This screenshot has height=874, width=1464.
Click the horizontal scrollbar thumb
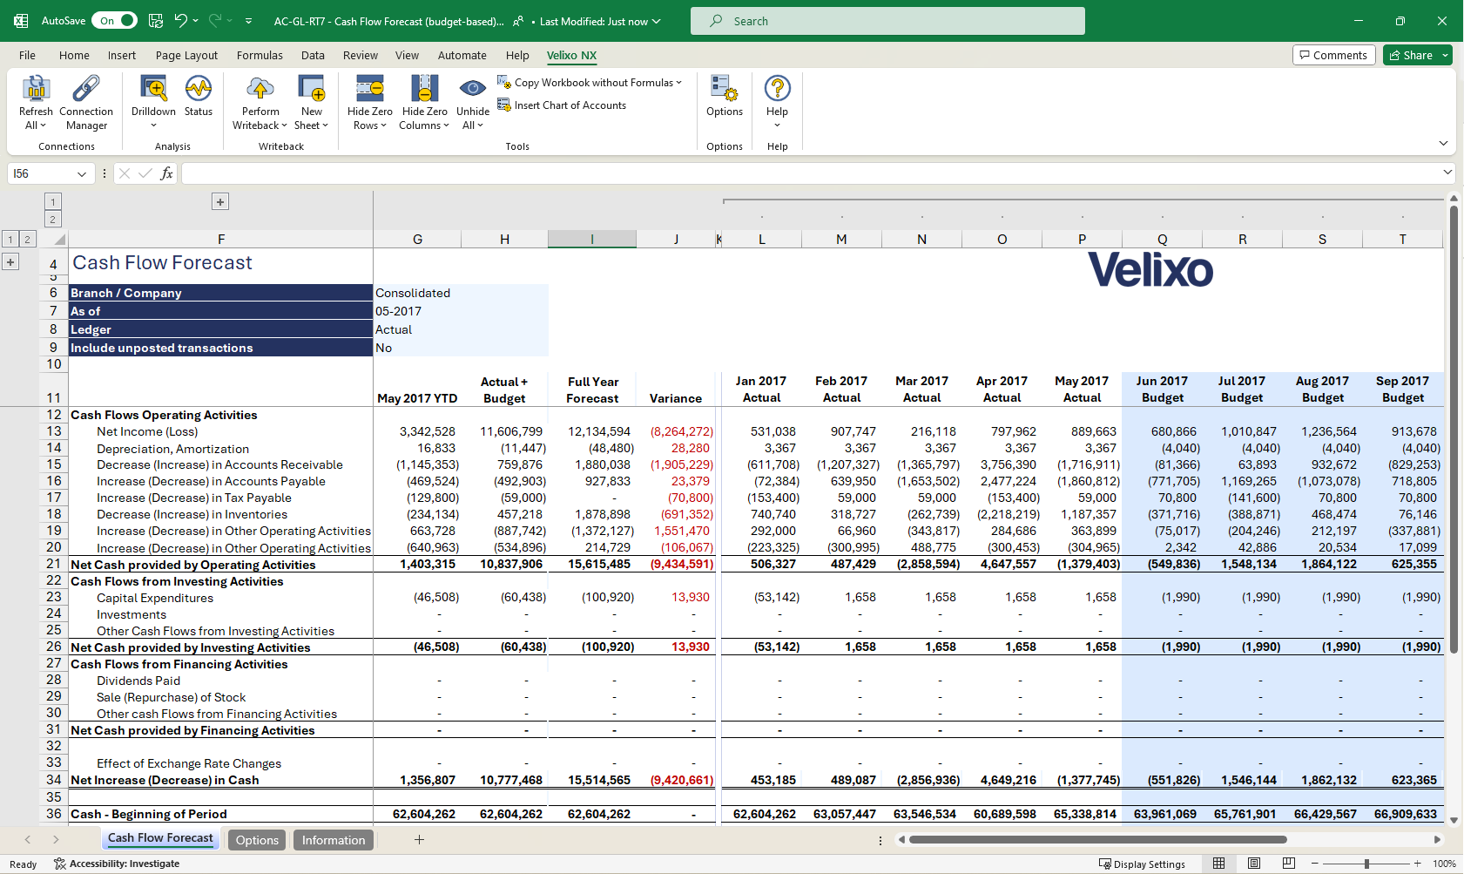1097,840
